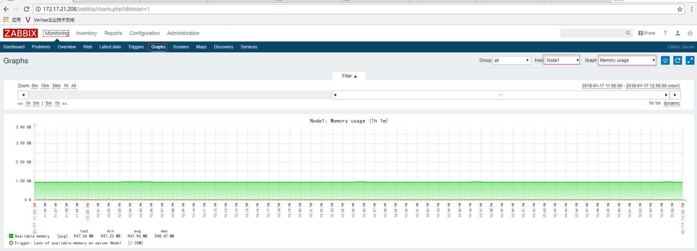Open the Host dropdown showing Node1
Screen dimensions: 697x251
(x=562, y=60)
